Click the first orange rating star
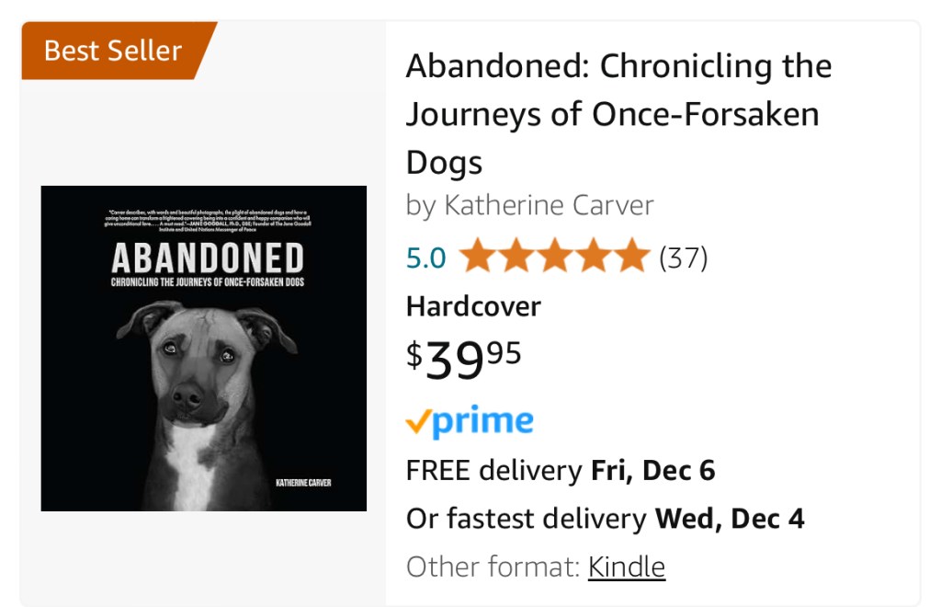 (478, 257)
